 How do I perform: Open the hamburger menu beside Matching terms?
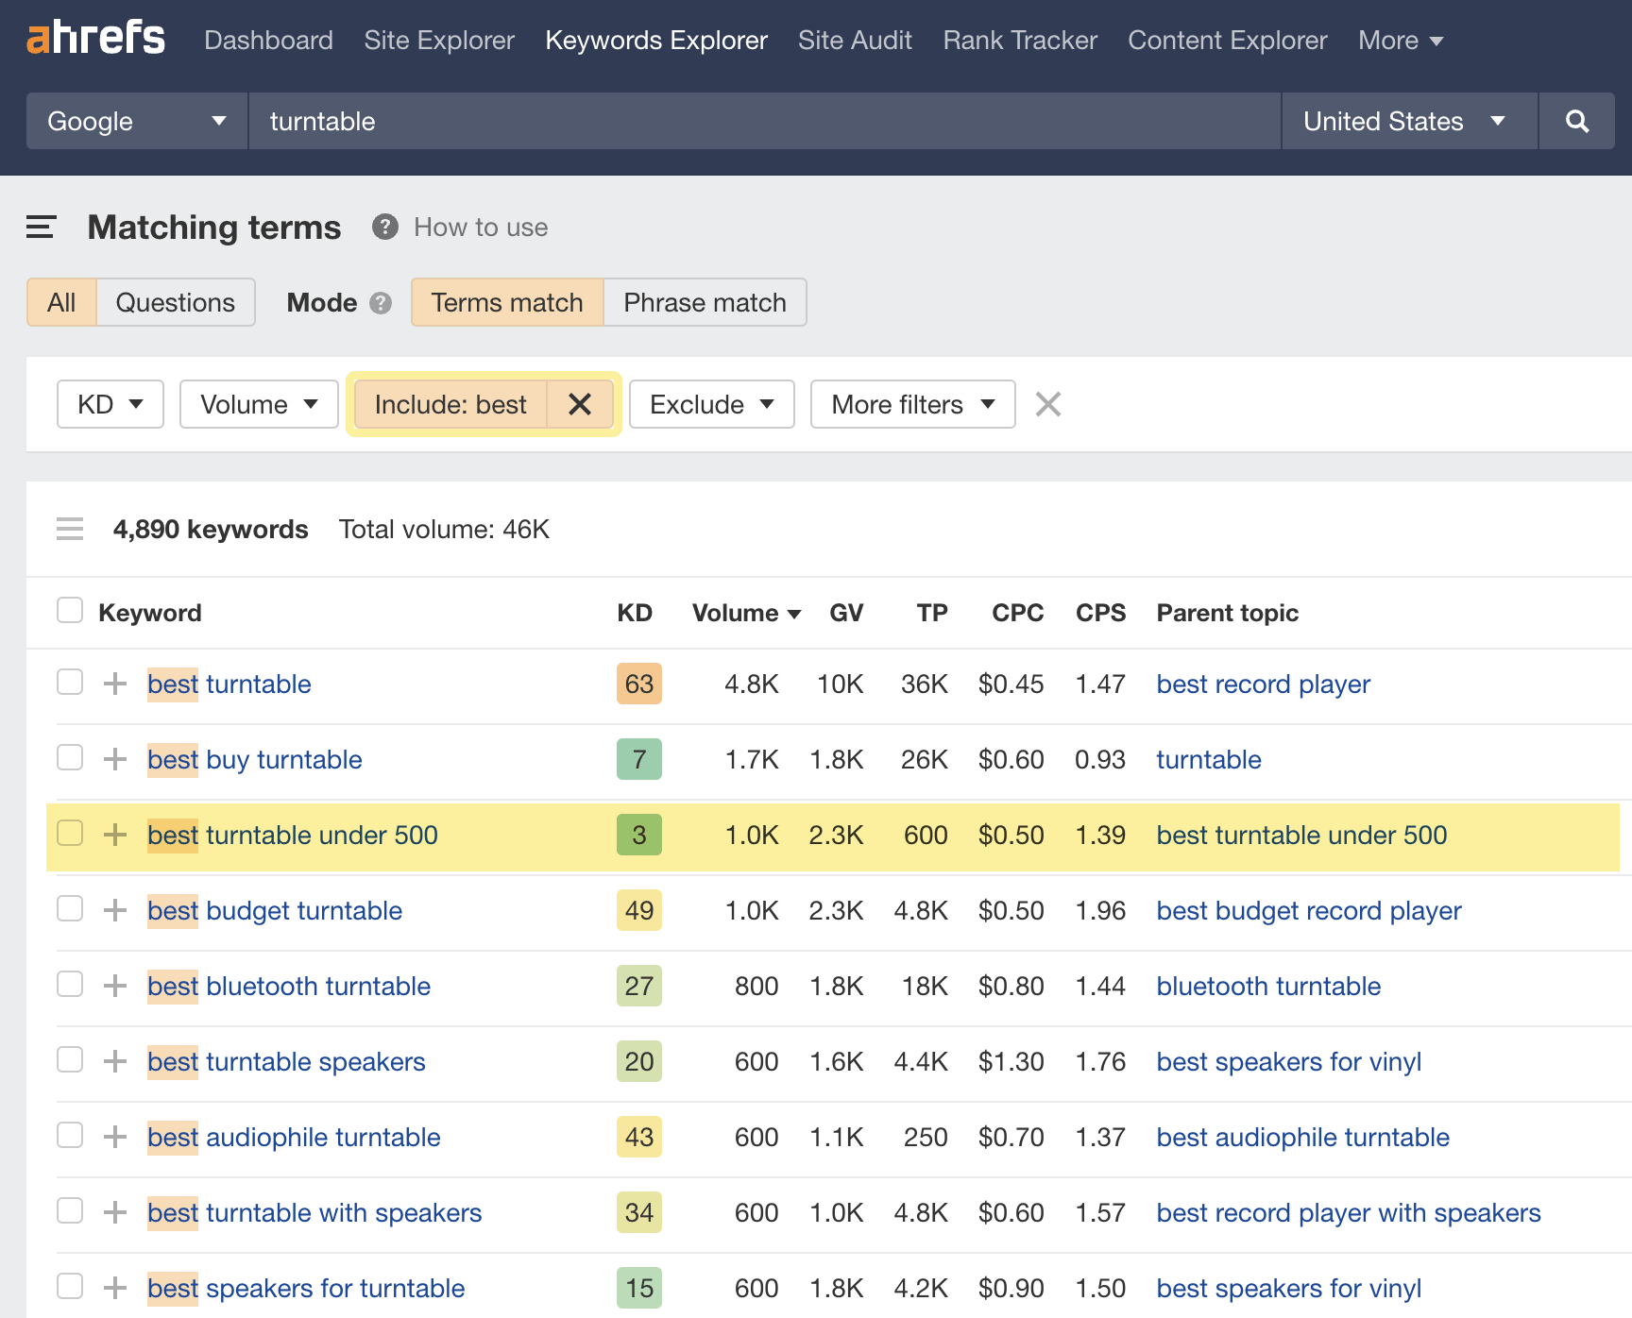coord(41,227)
